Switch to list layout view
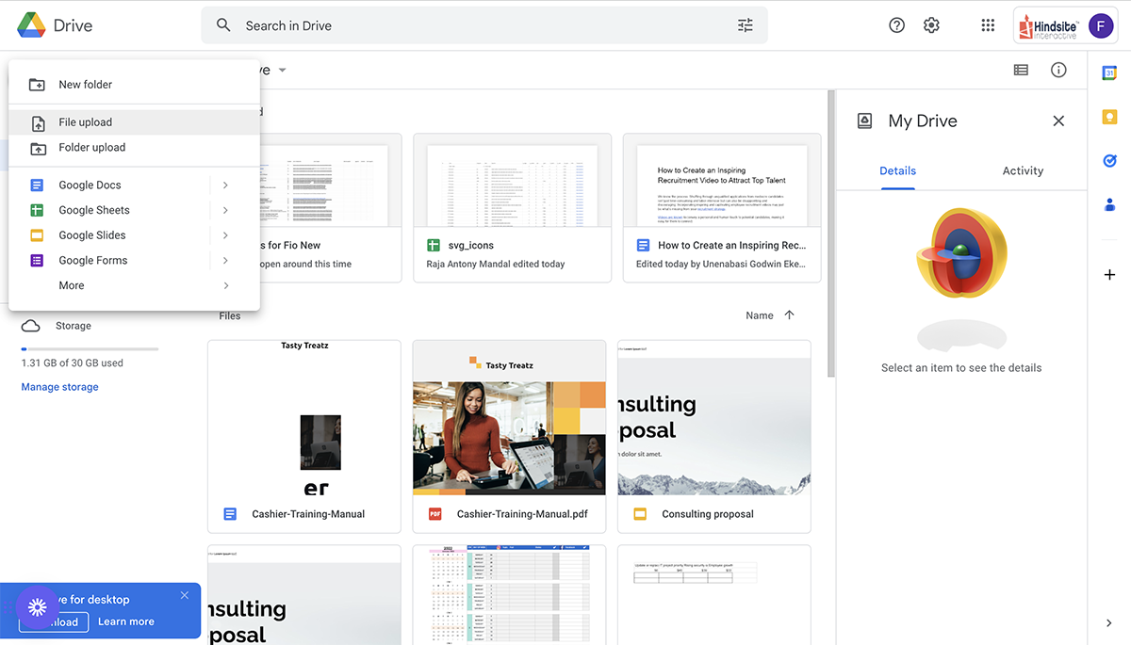1131x645 pixels. click(1021, 70)
